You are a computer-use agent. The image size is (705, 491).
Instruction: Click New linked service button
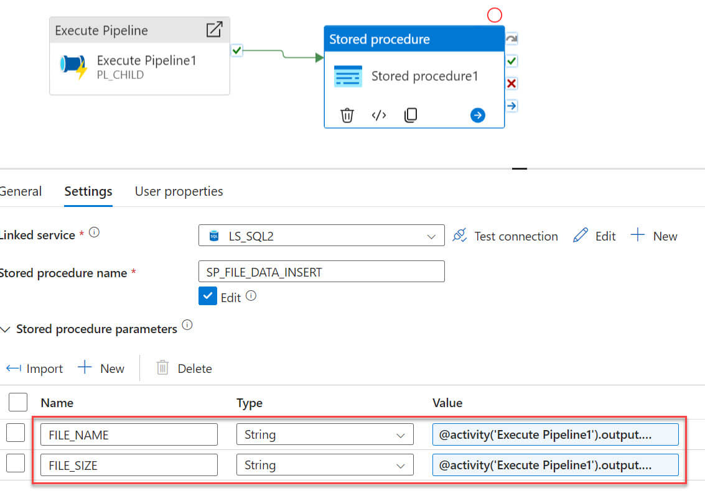coord(654,236)
